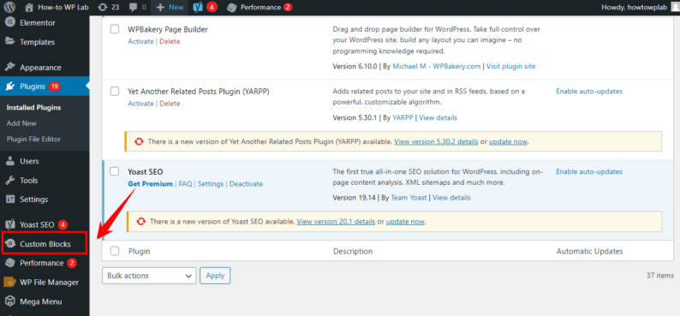The height and width of the screenshot is (316, 680).
Task: Click the Tools wrench icon
Action: tap(10, 181)
